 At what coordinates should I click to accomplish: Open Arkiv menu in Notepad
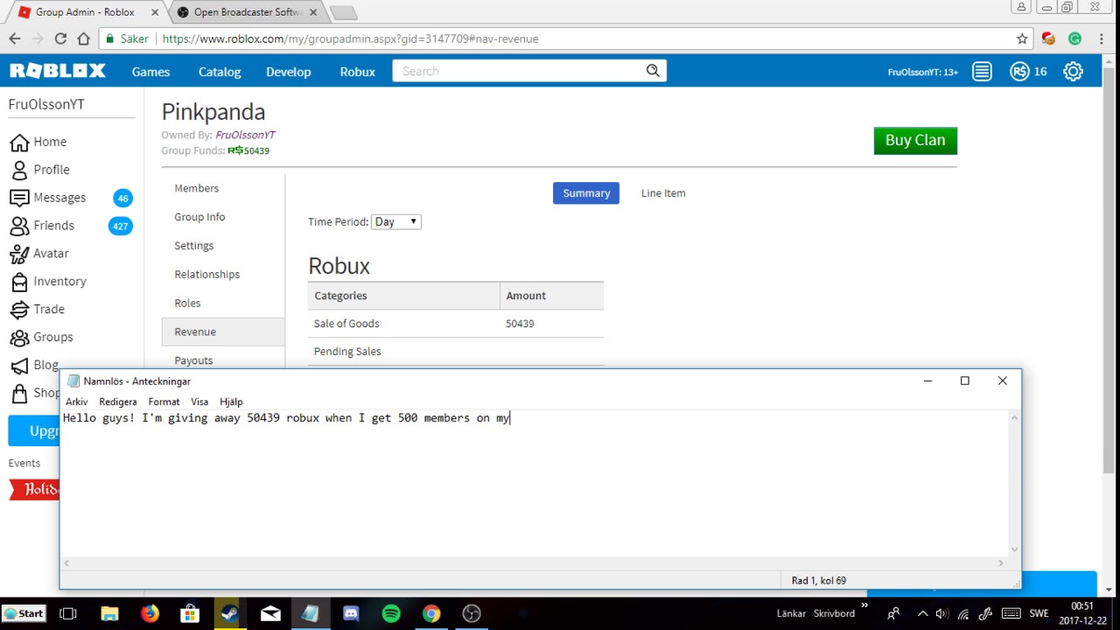click(x=77, y=402)
